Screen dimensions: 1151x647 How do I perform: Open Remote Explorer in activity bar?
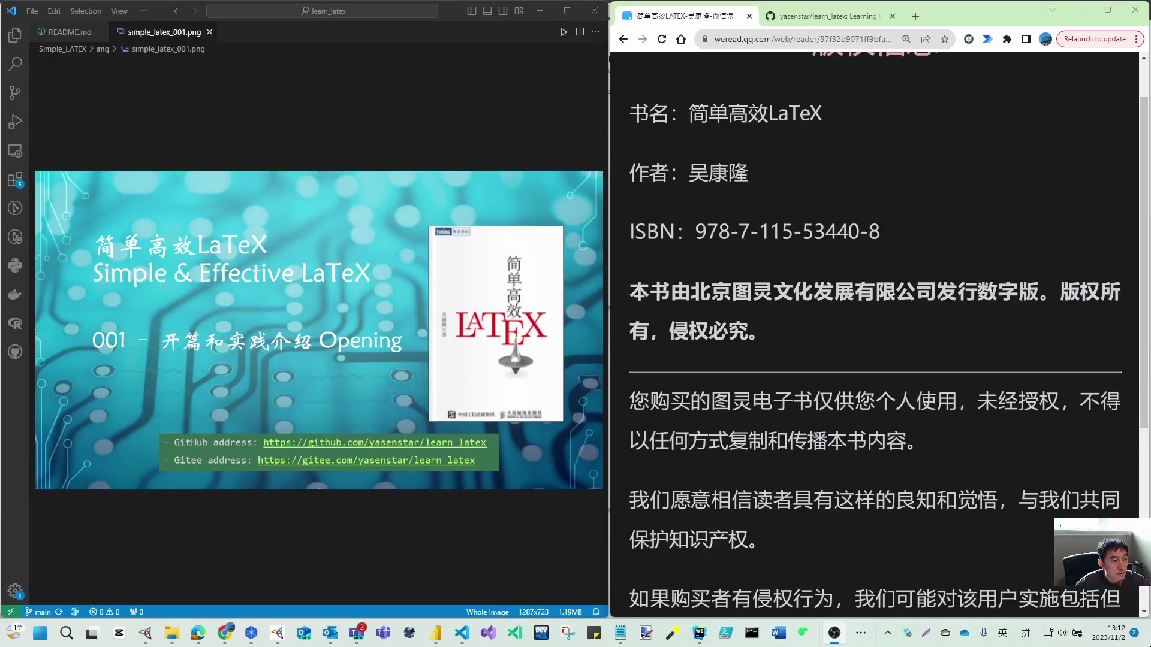(15, 150)
